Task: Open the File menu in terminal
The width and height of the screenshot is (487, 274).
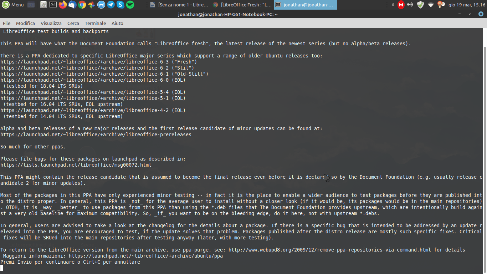Action: (x=6, y=23)
